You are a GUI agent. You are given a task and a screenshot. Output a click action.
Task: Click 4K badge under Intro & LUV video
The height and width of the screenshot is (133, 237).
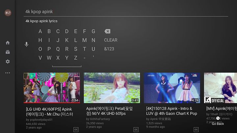pyautogui.click(x=196, y=129)
